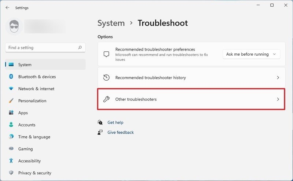
Task: Click the Give feedback link
Action: 120,132
